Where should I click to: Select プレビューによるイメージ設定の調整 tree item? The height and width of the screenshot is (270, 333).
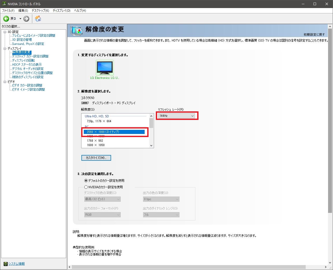click(x=34, y=36)
